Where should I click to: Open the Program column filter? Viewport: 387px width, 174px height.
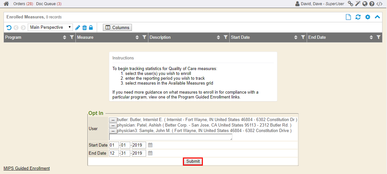[72, 37]
